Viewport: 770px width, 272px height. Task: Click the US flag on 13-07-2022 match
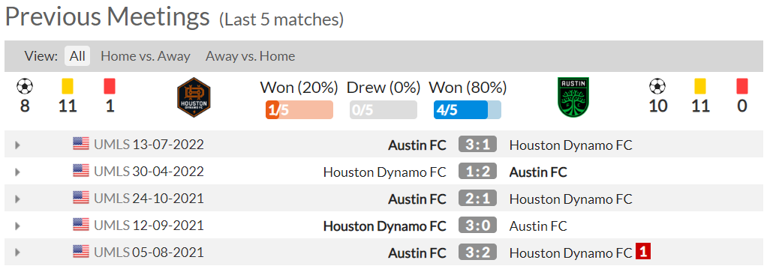(81, 144)
